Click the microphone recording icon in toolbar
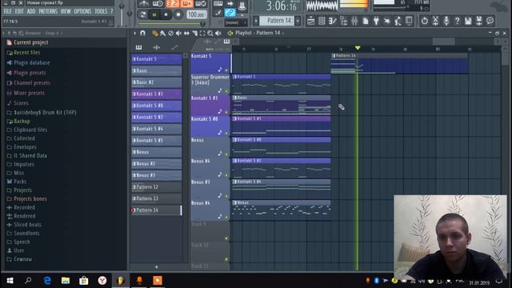The image size is (512, 288). (446, 22)
